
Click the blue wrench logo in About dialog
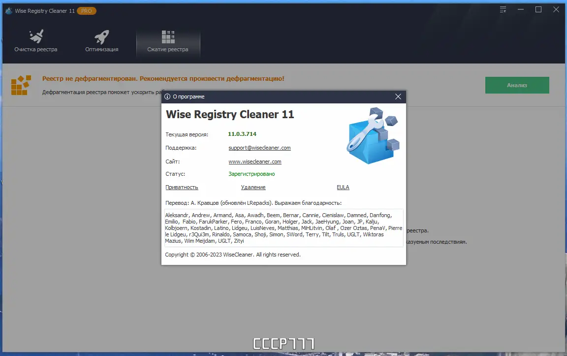(373, 135)
